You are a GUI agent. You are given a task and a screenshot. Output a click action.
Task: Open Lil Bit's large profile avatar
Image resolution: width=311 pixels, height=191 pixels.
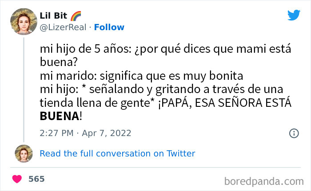23,21
